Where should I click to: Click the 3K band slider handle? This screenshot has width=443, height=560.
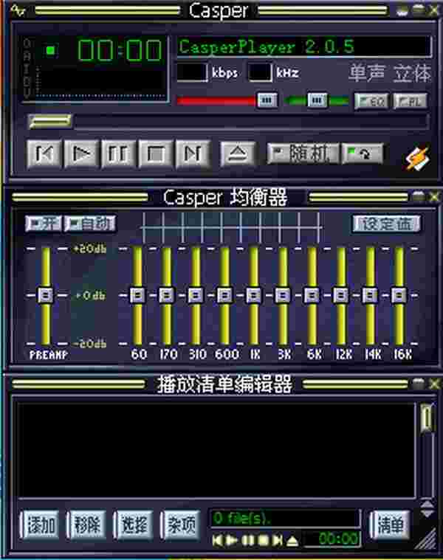283,295
